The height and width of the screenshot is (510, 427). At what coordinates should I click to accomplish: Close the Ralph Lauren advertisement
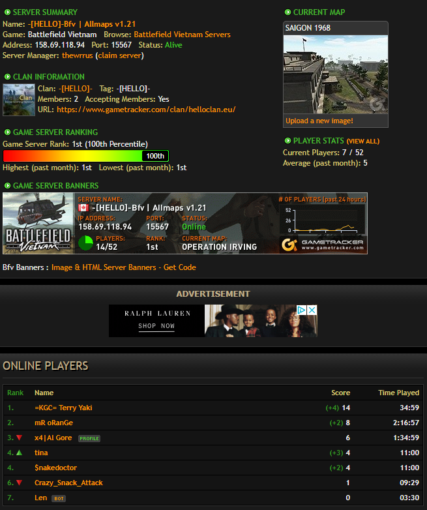[312, 310]
